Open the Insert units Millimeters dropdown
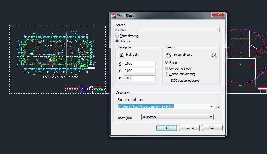The height and width of the screenshot is (154, 267). pyautogui.click(x=177, y=117)
